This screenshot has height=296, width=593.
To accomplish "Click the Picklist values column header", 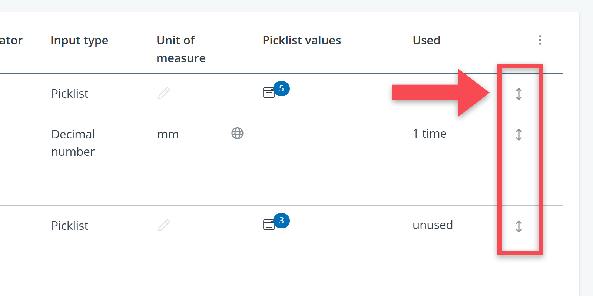I will [302, 40].
